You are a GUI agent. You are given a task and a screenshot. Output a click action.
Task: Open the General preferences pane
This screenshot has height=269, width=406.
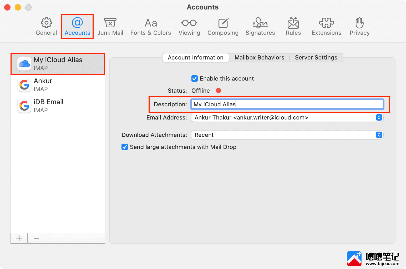coord(46,26)
